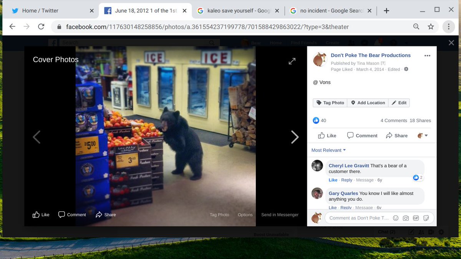
Task: Expand the photo to fullscreen
Action: 292,61
